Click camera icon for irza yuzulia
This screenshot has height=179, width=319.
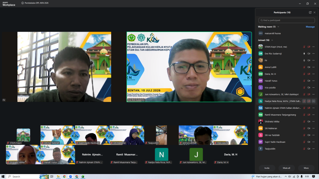[x=309, y=88]
